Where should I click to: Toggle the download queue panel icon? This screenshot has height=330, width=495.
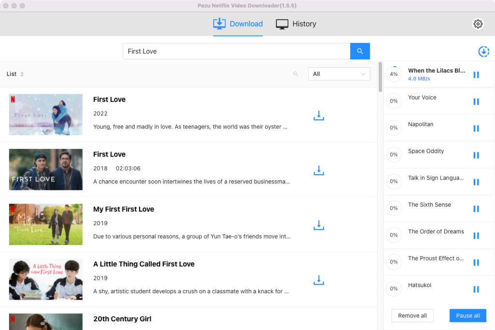[x=483, y=51]
